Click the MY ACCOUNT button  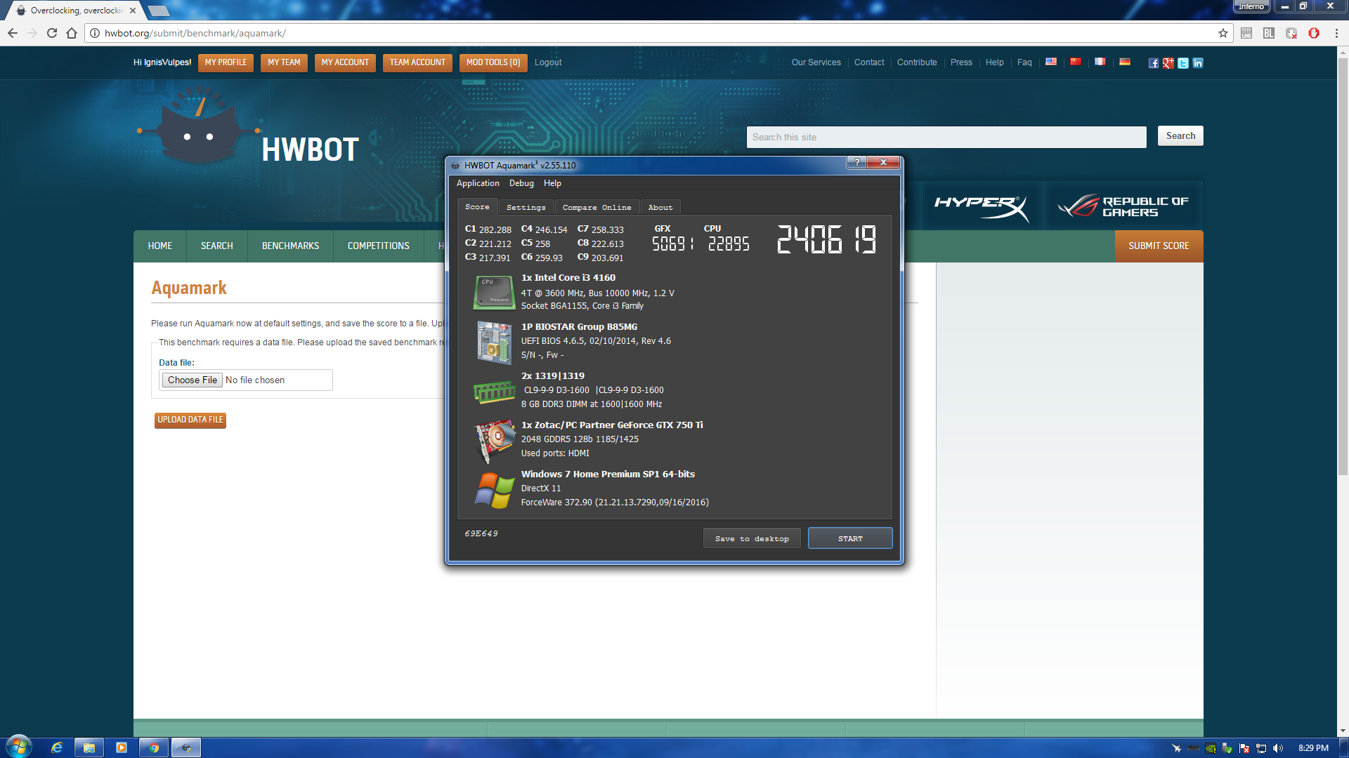(345, 63)
